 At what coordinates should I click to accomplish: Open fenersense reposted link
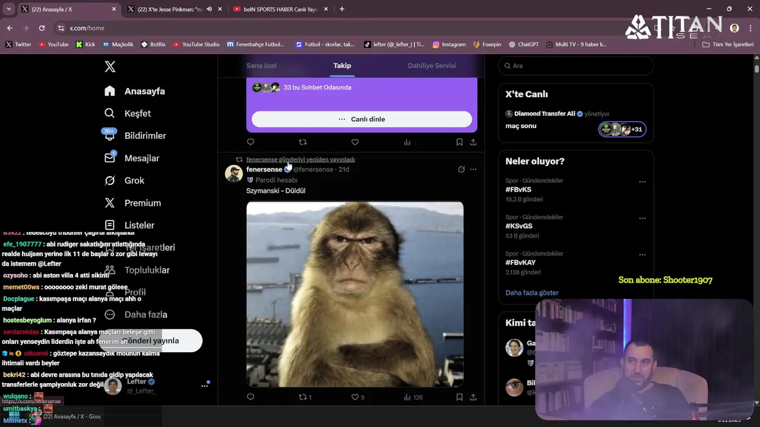pyautogui.click(x=300, y=160)
